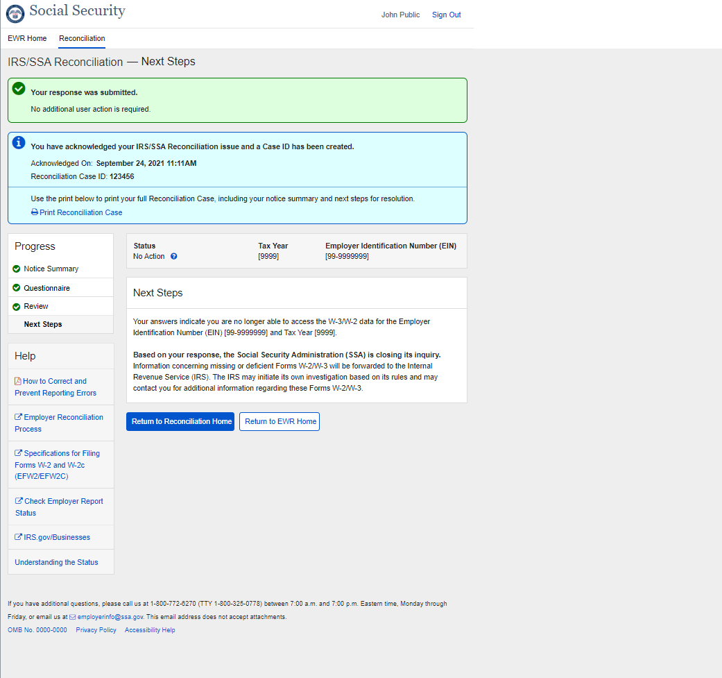Viewport: 722px width, 678px height.
Task: Click the blue info icon in acknowledgment banner
Action: (19, 142)
